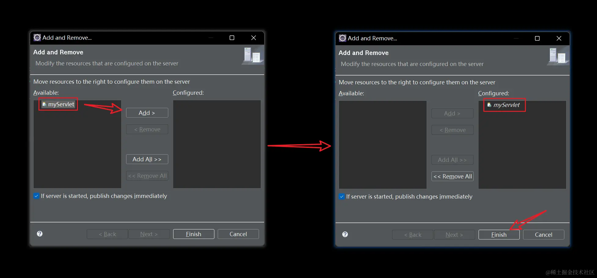Click "Modify the resources" description in left dialog
The image size is (597, 278).
(x=107, y=63)
